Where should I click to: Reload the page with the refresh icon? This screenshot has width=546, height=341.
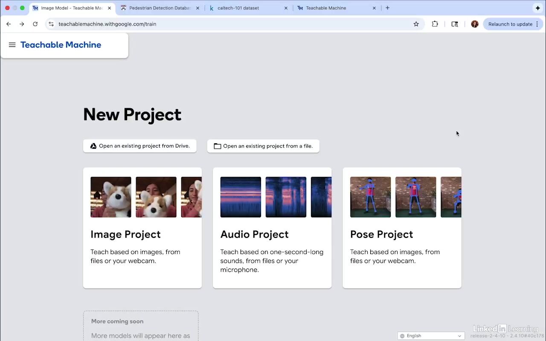click(x=35, y=24)
